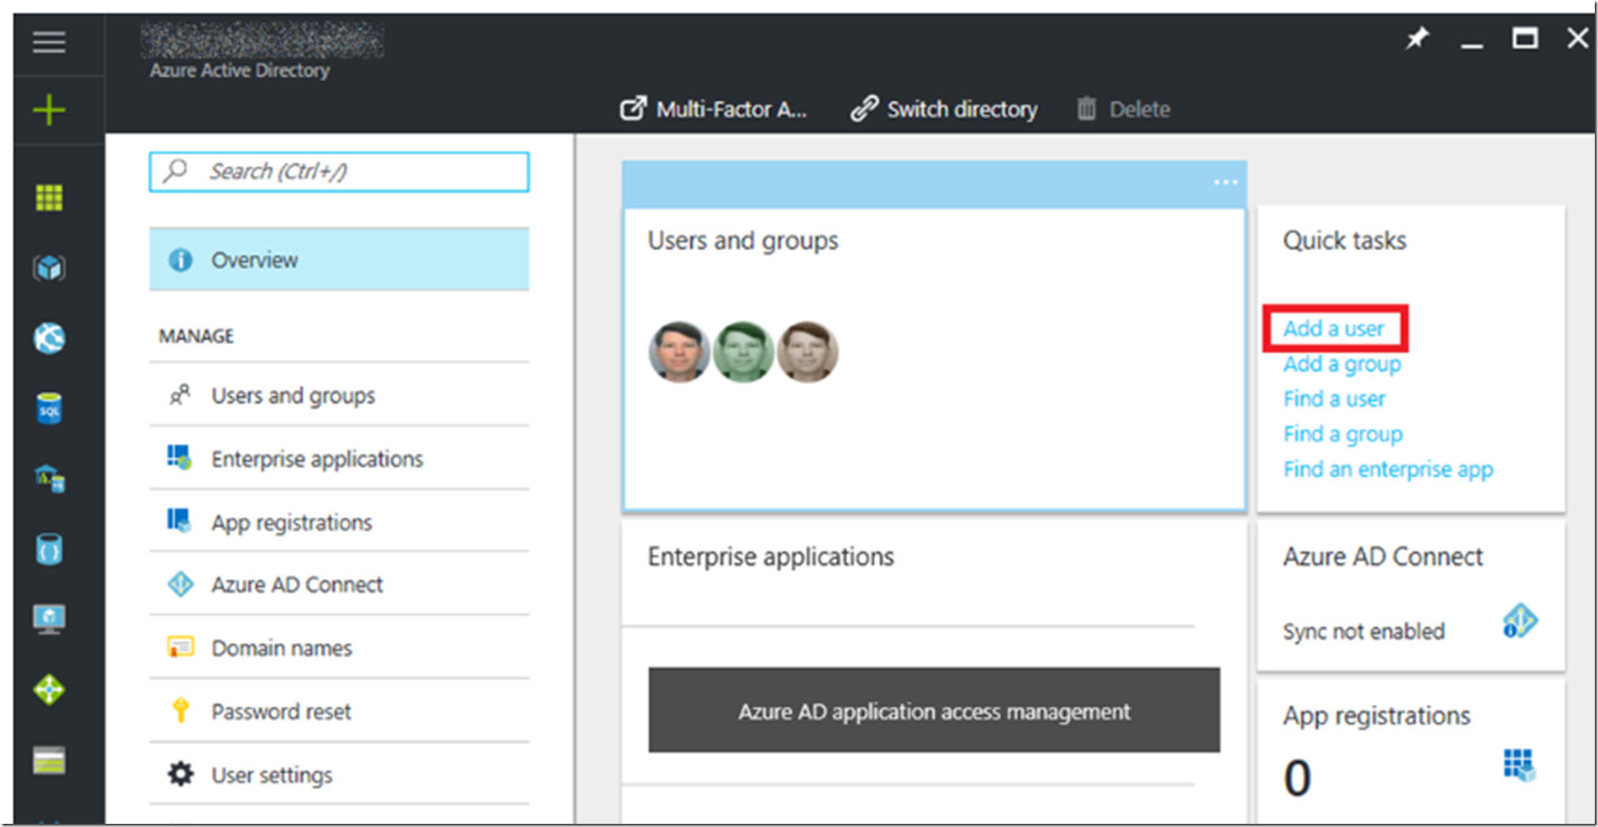Open the SQL databases sidebar icon

coord(49,409)
